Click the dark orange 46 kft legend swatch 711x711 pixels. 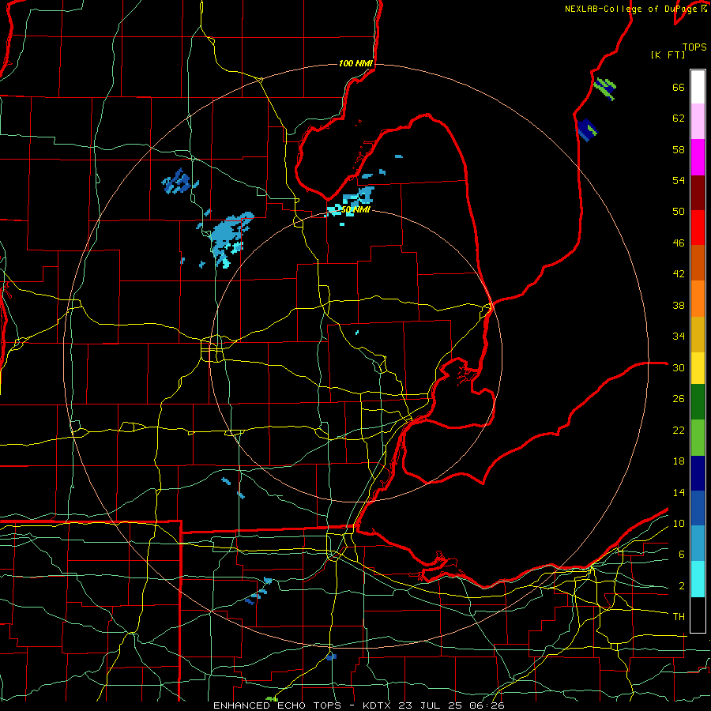click(698, 263)
